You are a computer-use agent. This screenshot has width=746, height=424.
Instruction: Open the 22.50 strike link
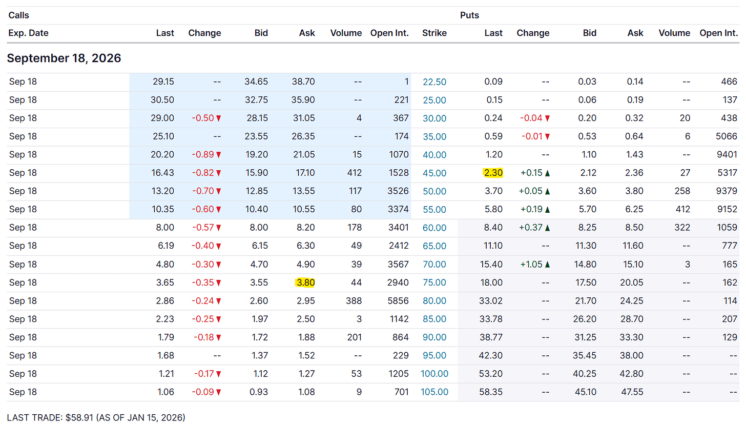434,82
